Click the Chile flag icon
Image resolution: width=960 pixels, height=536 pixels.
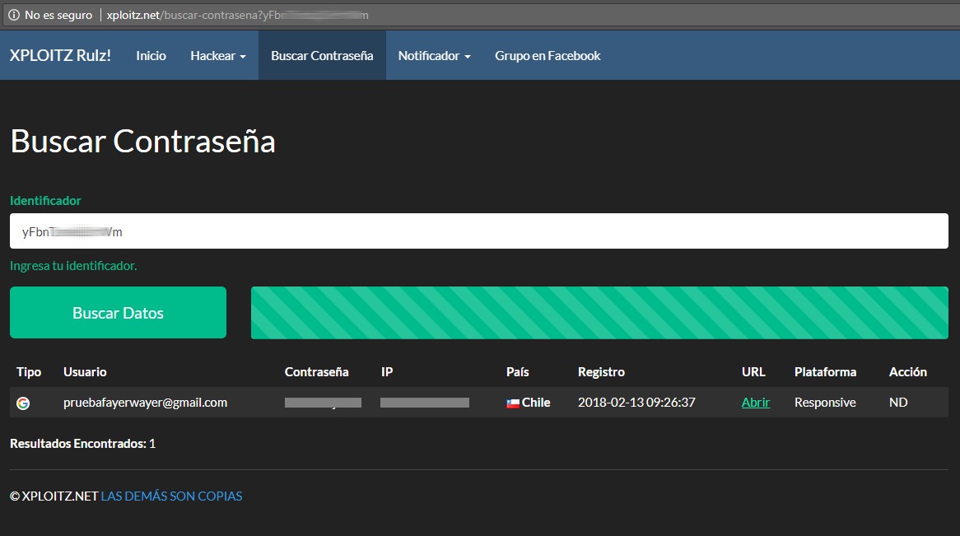point(513,403)
